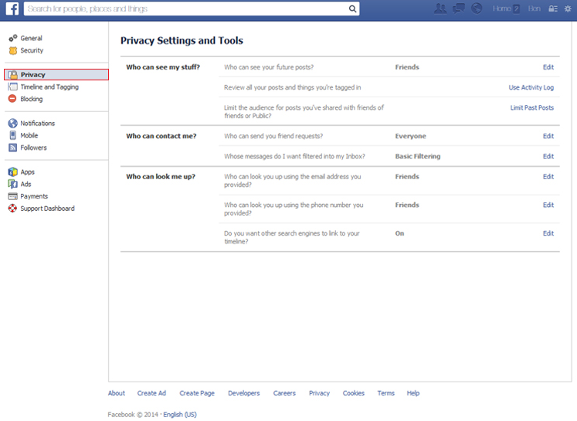Viewport: 577px width, 421px height.
Task: Click Privacy footer link
Action: pos(319,393)
